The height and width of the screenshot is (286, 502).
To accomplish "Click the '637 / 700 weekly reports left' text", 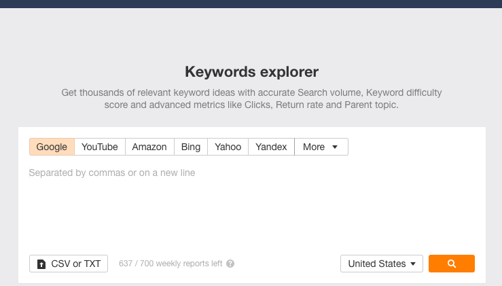I will [x=171, y=264].
